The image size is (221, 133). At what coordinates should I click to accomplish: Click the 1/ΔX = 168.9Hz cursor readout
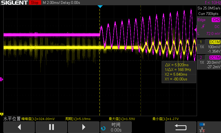click(178, 70)
